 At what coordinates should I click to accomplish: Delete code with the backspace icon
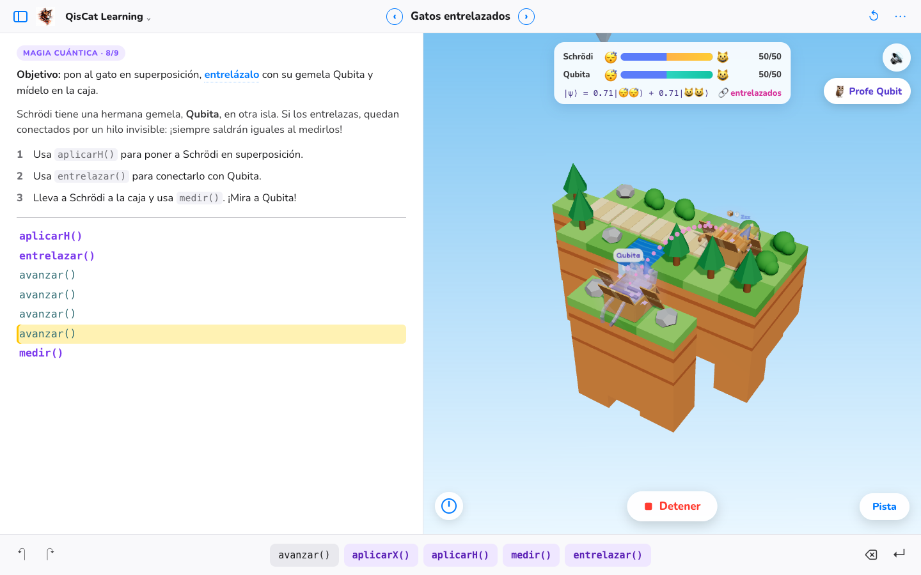point(871,555)
